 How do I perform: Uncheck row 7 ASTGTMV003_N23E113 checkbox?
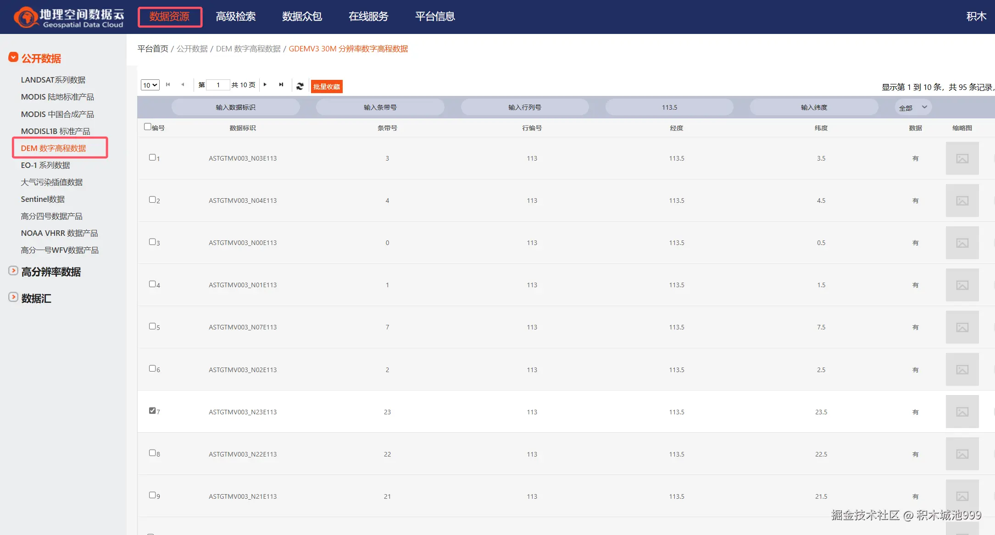[152, 410]
